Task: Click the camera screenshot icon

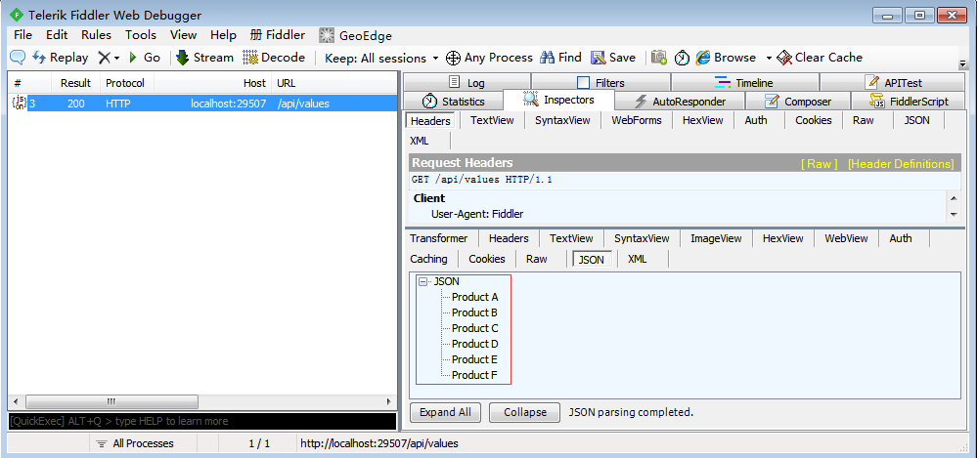Action: click(659, 58)
